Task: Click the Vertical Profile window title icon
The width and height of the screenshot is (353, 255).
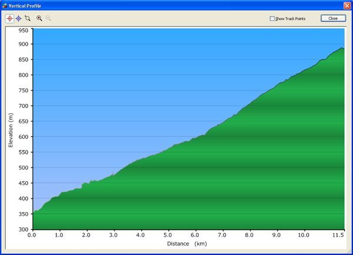Action: [5, 5]
